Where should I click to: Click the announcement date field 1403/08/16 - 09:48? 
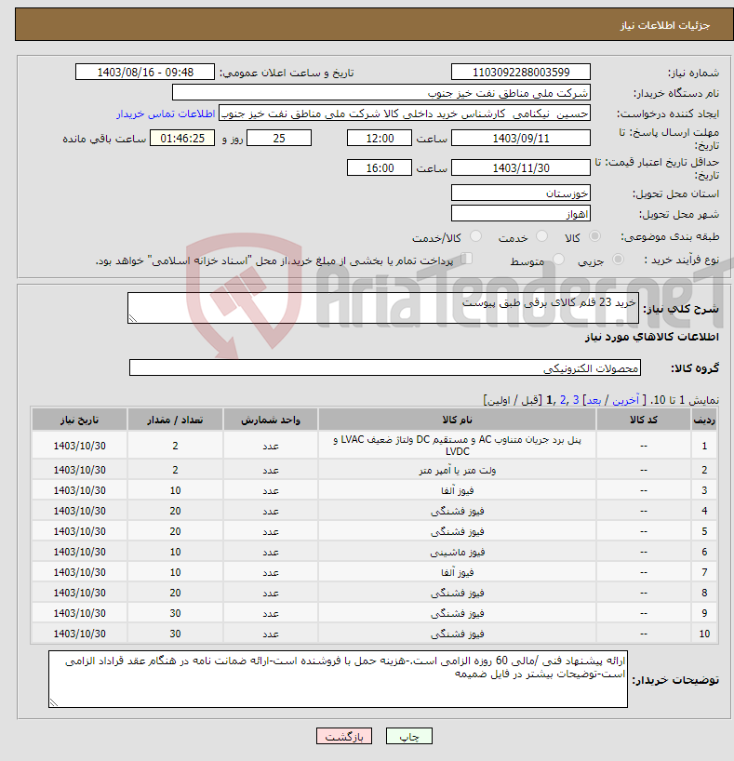pyautogui.click(x=145, y=72)
